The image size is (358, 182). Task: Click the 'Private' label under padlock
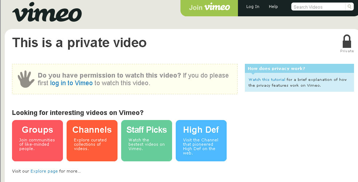click(347, 51)
